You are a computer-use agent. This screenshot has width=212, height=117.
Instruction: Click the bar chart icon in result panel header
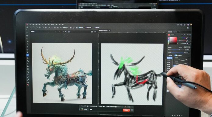(69, 31)
